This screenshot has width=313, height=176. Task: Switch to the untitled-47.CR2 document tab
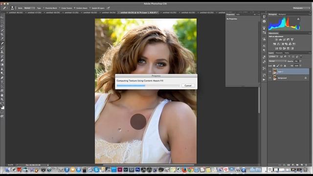34,13
